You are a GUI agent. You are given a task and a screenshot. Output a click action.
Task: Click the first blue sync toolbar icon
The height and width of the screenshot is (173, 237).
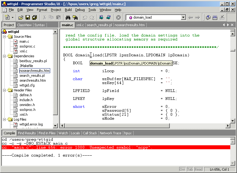coord(101,18)
